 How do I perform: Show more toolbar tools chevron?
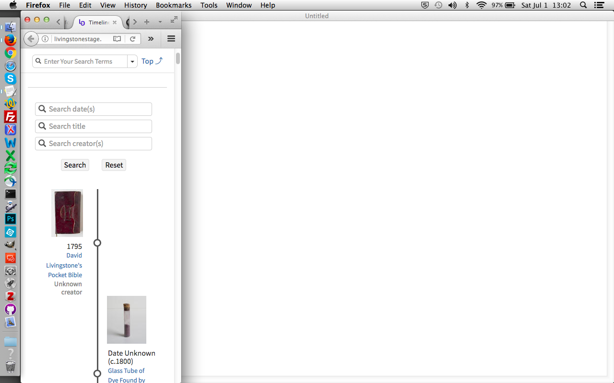tap(151, 39)
